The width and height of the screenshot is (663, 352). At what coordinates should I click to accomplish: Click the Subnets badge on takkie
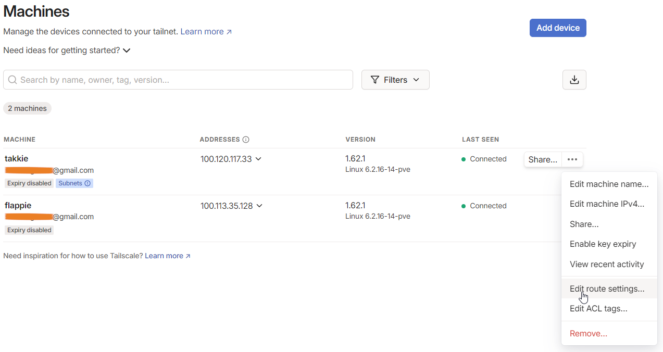(x=74, y=183)
